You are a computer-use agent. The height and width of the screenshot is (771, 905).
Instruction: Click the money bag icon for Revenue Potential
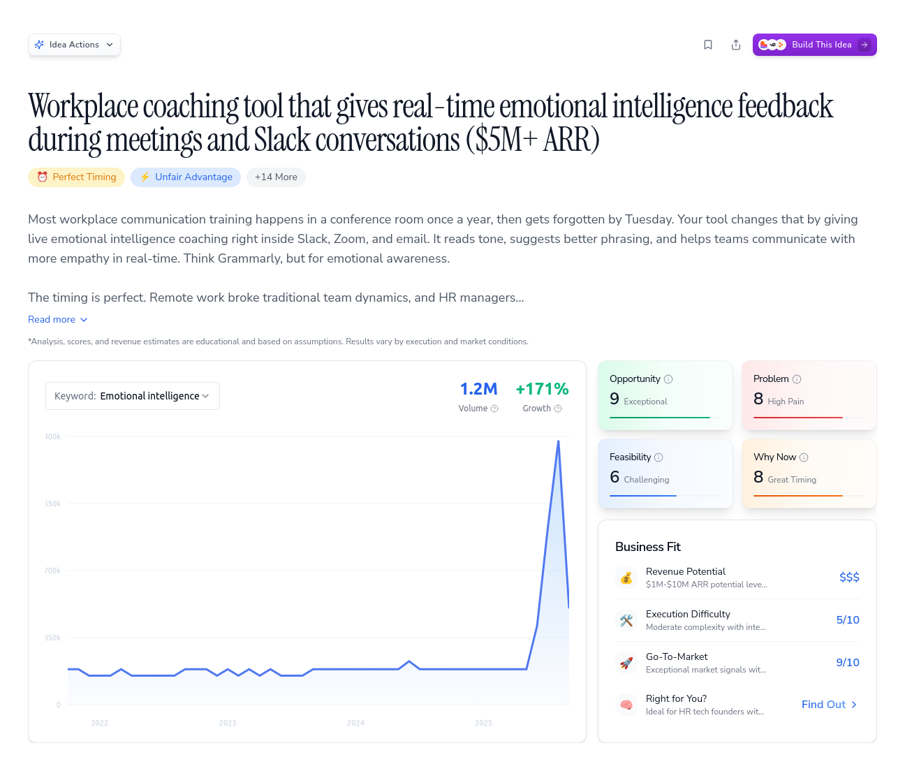point(626,578)
